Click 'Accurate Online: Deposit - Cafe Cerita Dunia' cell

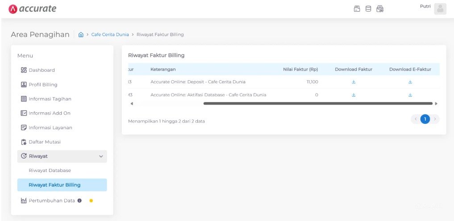coord(198,82)
